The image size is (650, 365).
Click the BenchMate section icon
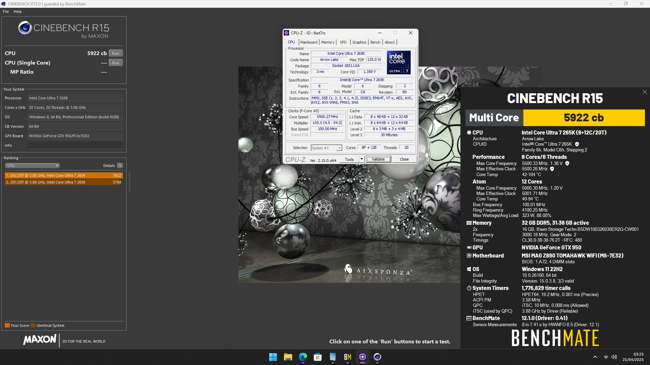click(x=469, y=318)
